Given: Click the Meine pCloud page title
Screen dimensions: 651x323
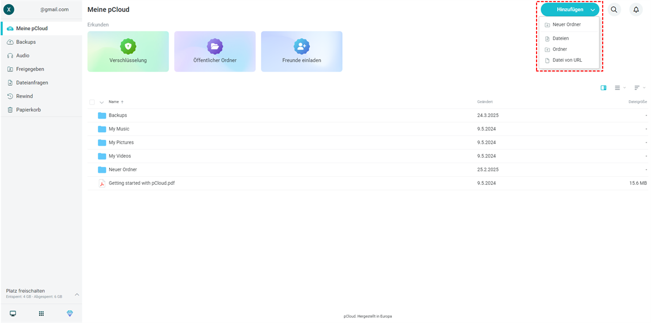Looking at the screenshot, I should pos(108,10).
